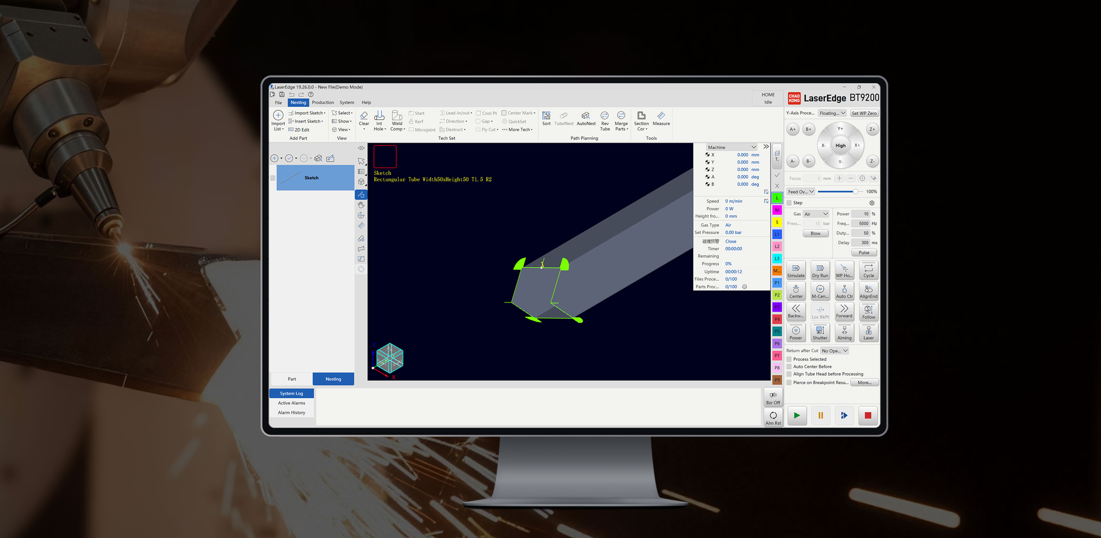Show the Active Alarms tab

(x=291, y=403)
